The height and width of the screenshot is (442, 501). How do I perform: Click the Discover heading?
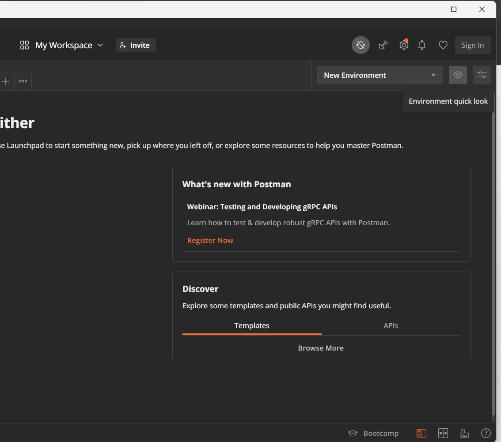pos(200,289)
